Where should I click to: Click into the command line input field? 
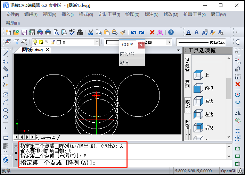click(126, 163)
